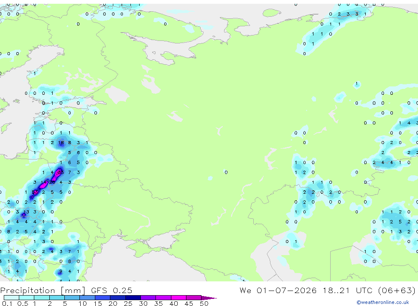The image size is (418, 306).
Task: Pick the 15 to 20 mm legend swatch
Action: point(102,298)
